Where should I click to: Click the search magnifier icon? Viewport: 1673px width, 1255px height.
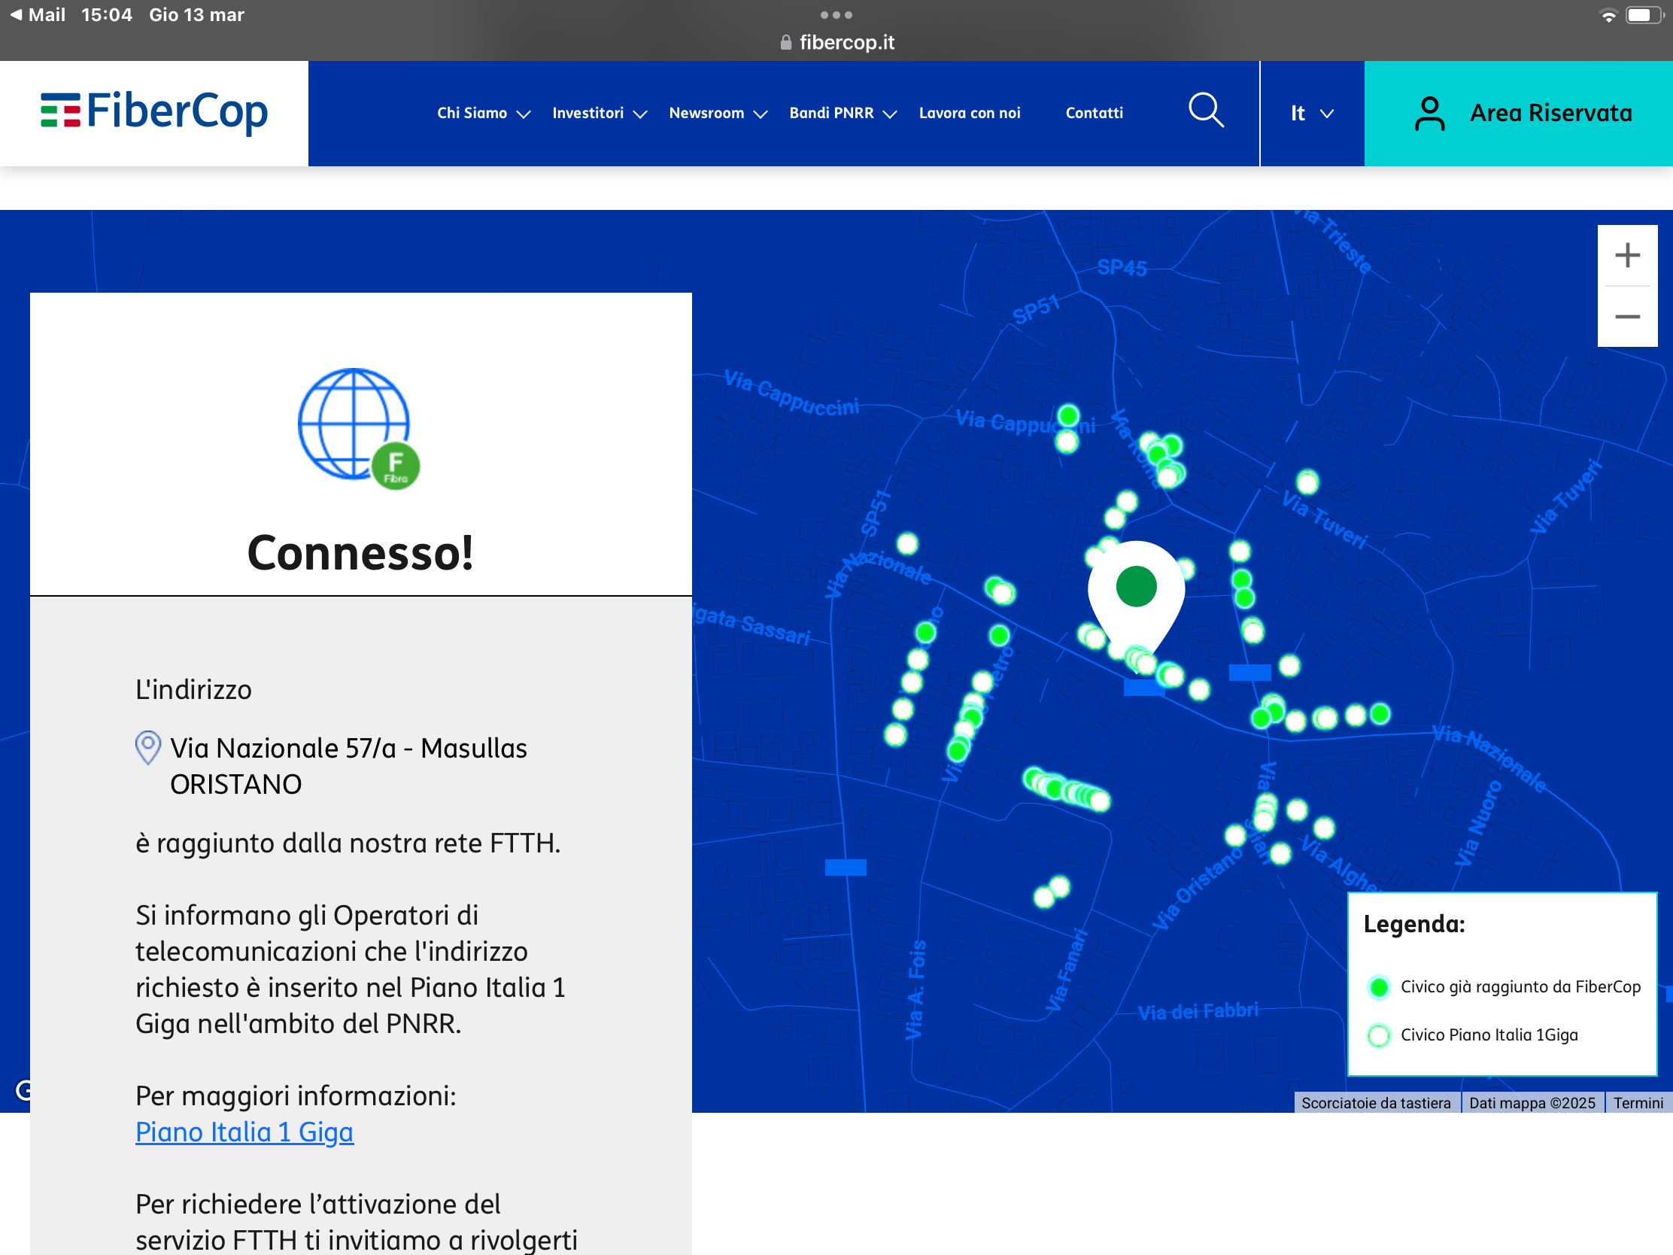1206,111
